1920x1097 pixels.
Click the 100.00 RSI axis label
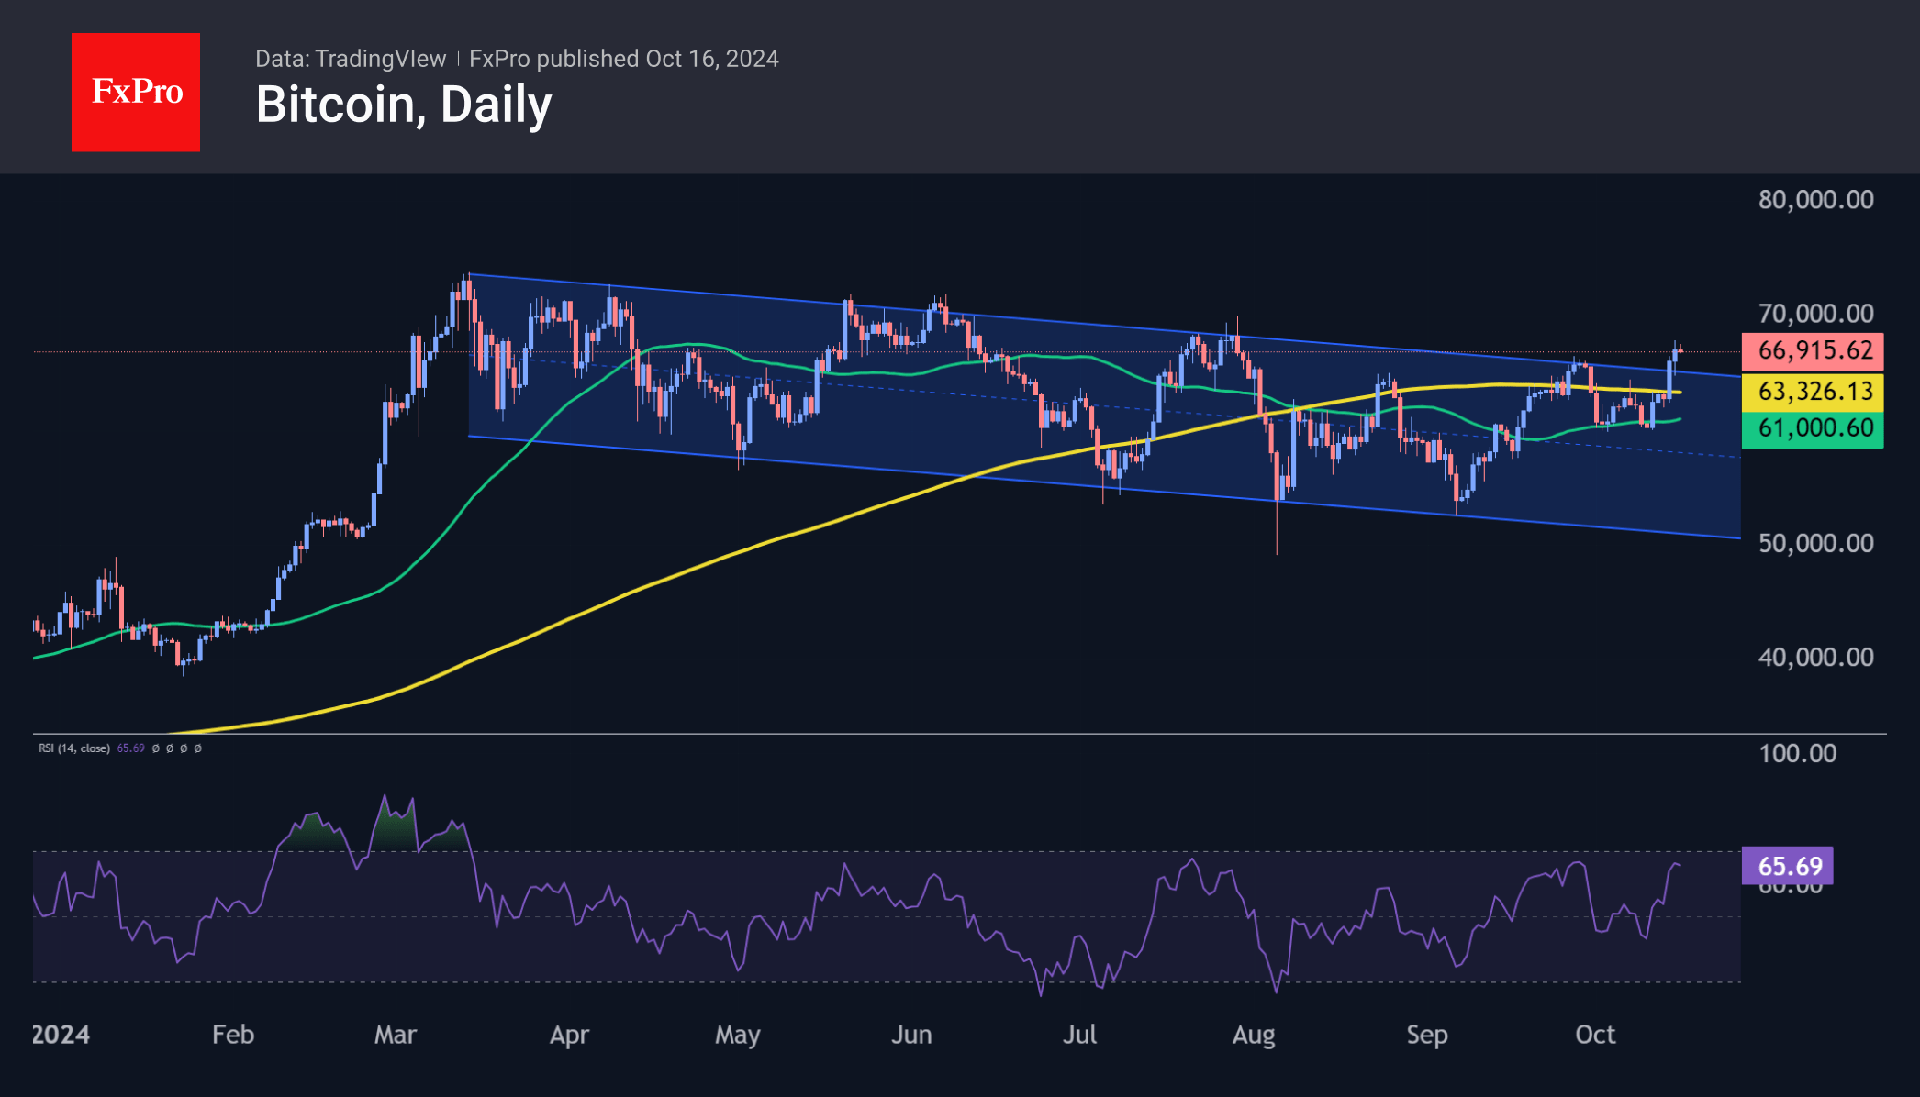1797,754
